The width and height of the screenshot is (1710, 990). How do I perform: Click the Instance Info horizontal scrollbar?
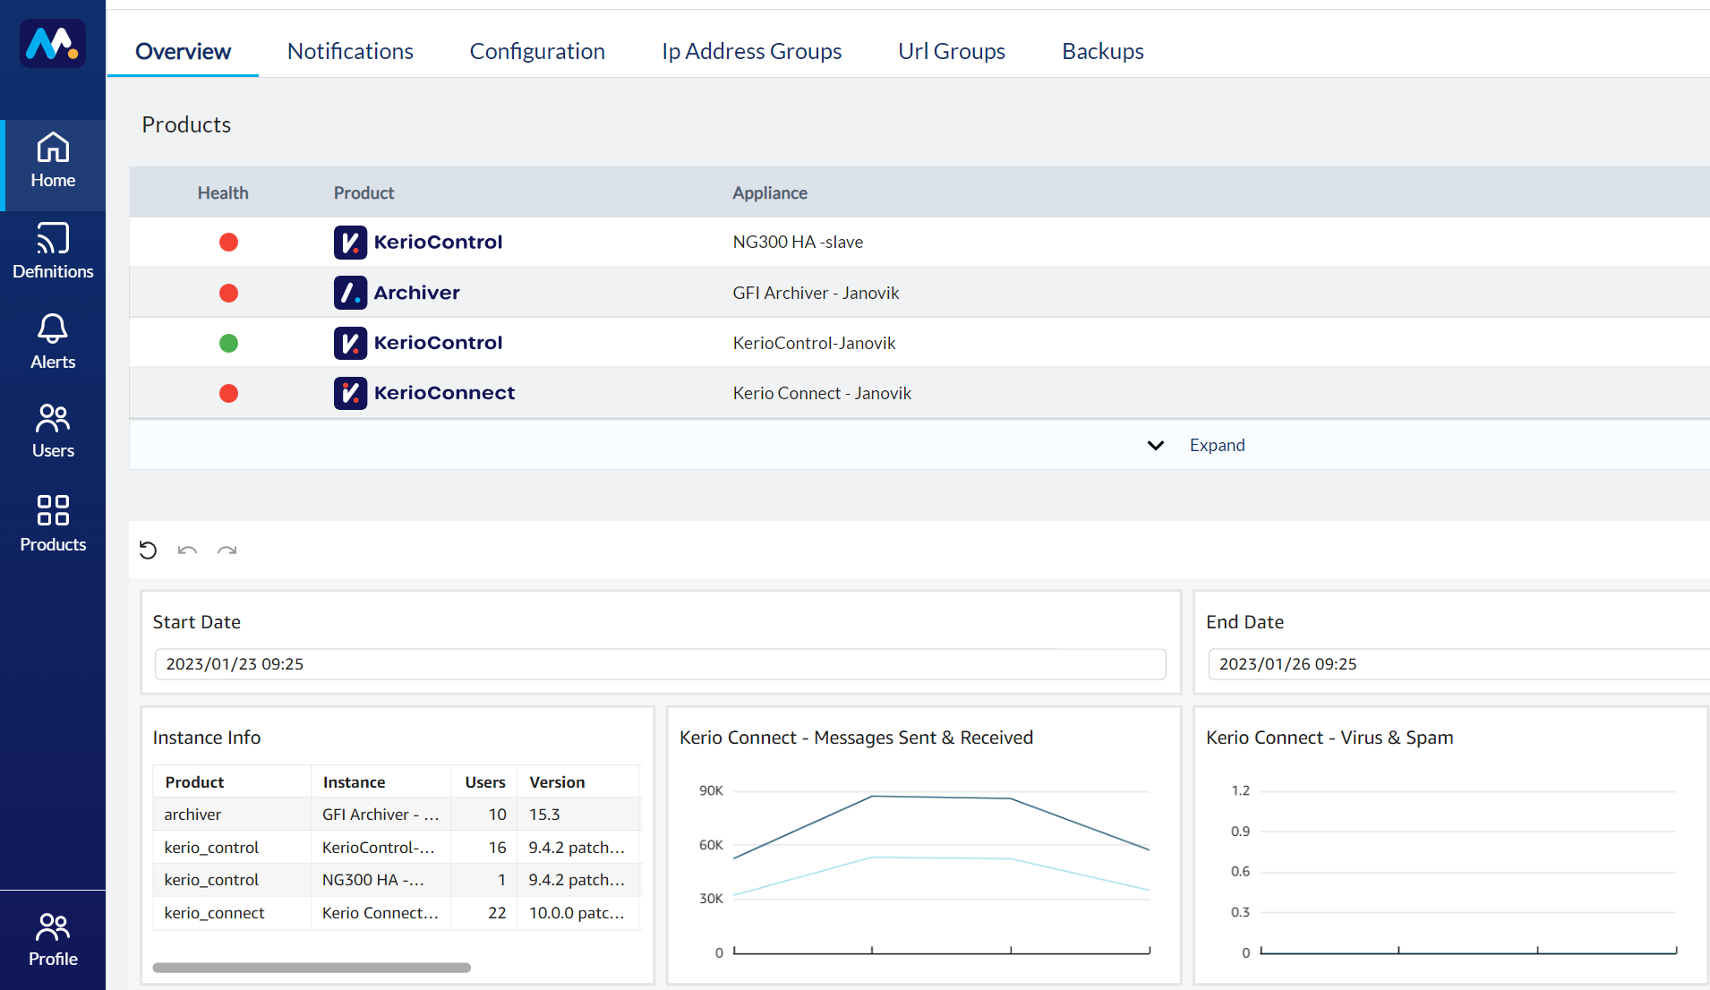pos(312,968)
